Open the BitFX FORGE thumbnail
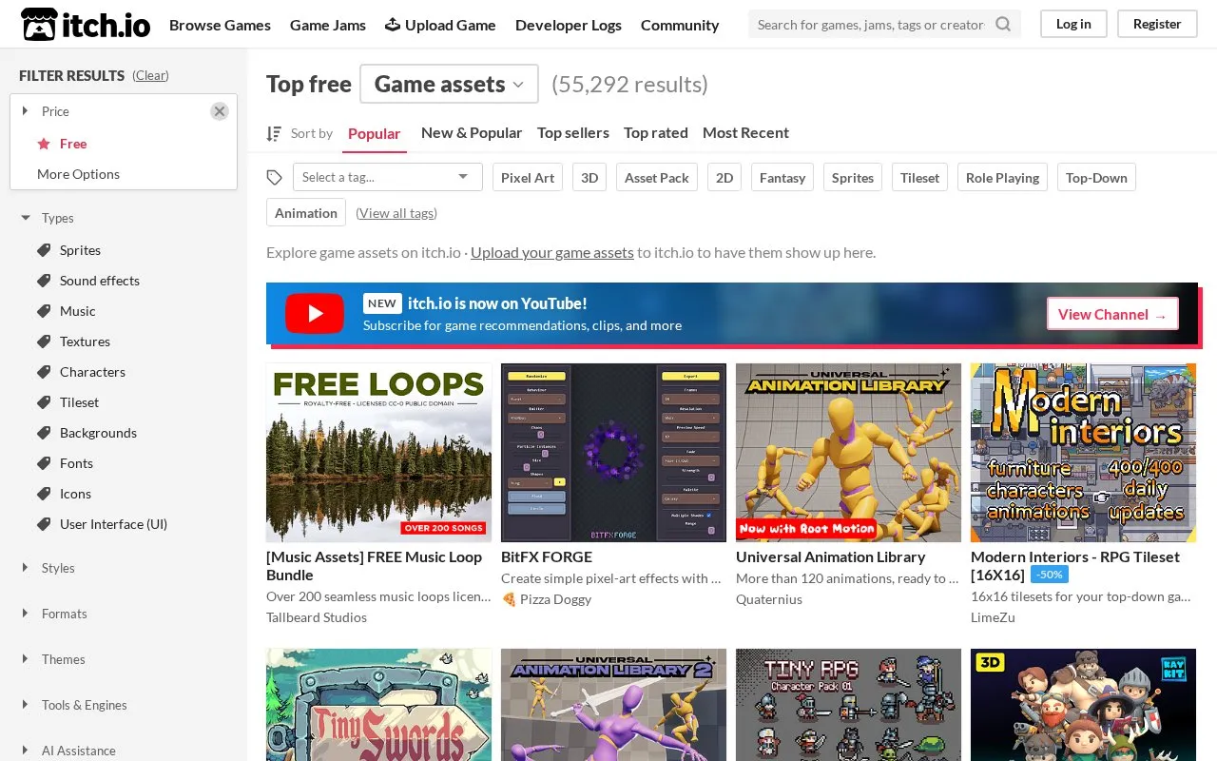The width and height of the screenshot is (1217, 761). coord(613,453)
